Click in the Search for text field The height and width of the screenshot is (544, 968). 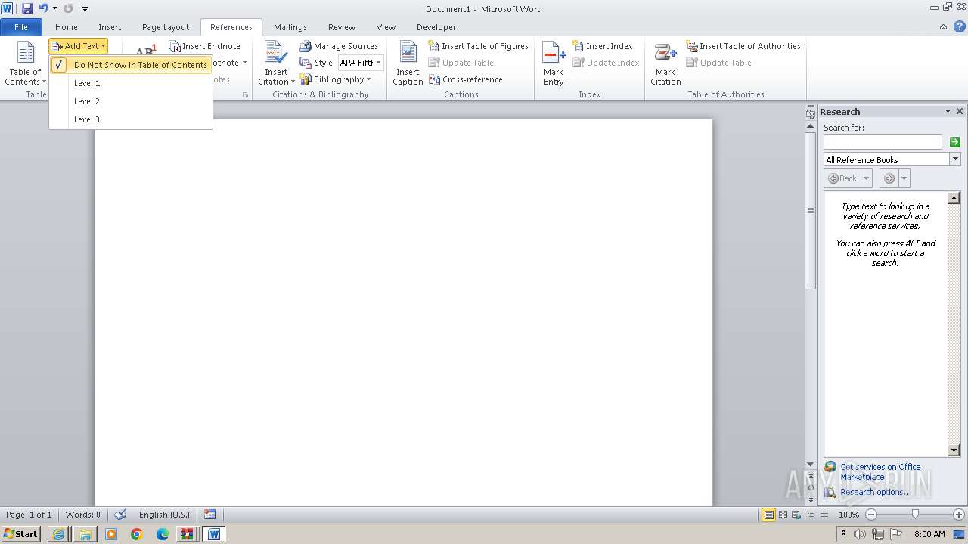(x=883, y=142)
